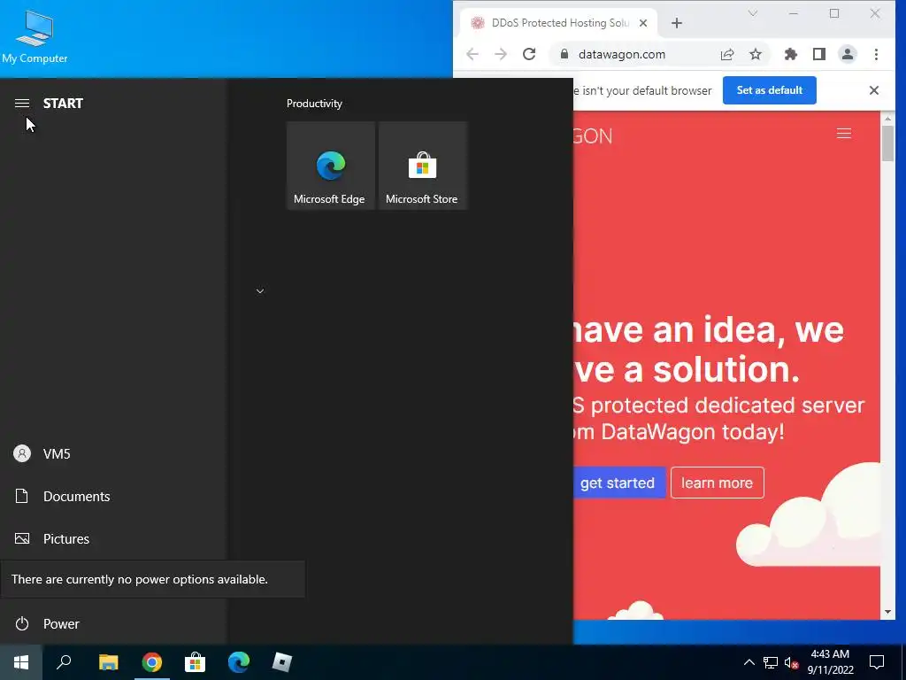
Task: Click the Set as default button
Action: (769, 90)
